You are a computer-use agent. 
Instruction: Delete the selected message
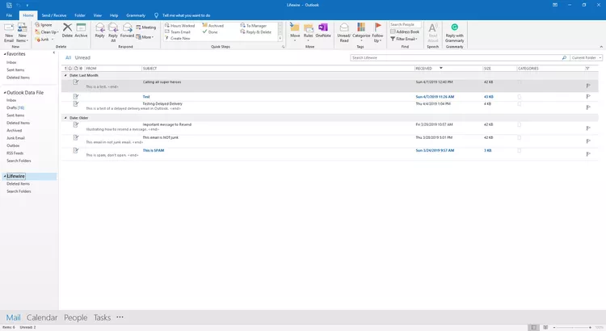pos(67,30)
